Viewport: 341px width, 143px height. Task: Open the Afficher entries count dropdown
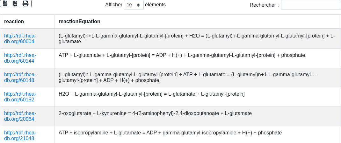(134, 5)
